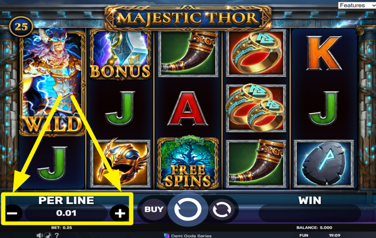Click the rune stone symbol
376x238 pixels.
tap(324, 164)
